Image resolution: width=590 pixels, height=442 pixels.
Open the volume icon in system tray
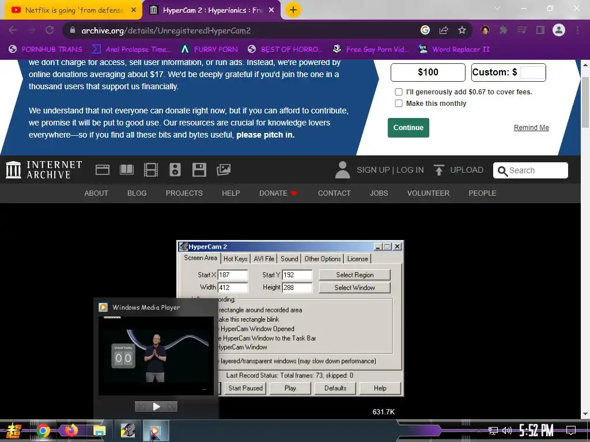point(507,430)
